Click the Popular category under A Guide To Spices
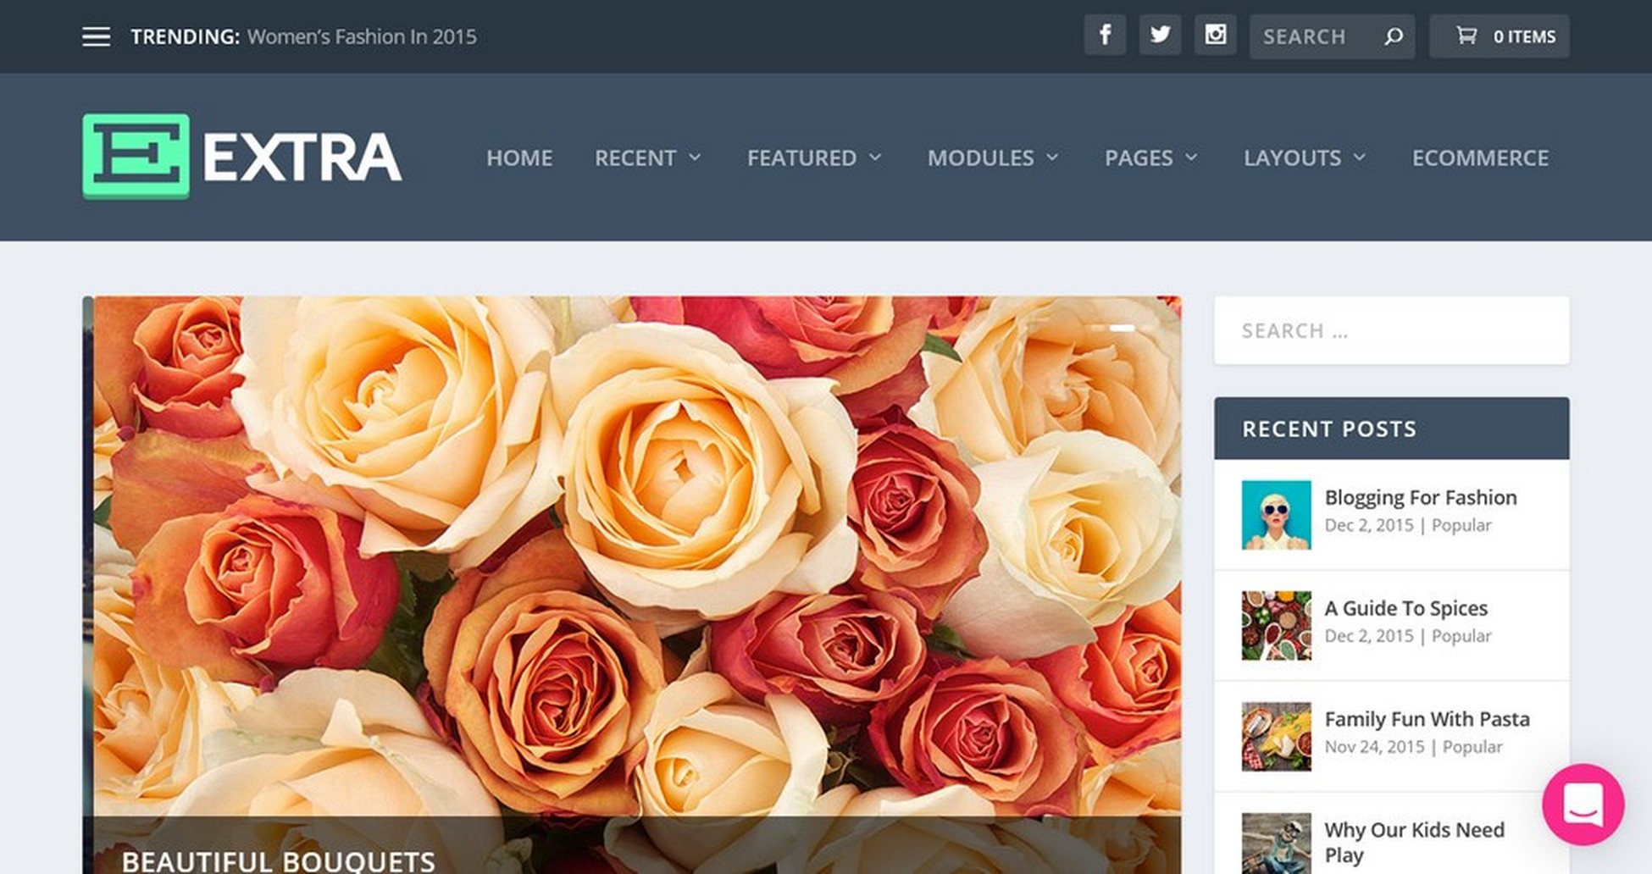The width and height of the screenshot is (1652, 874). (1461, 636)
